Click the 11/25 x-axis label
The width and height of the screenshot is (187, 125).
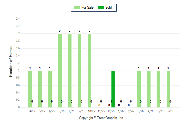(101, 111)
